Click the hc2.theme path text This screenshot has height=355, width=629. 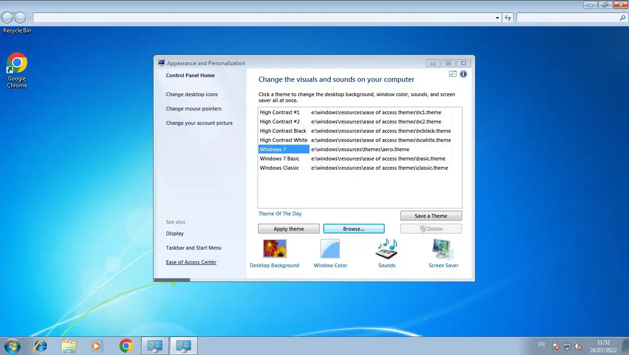(x=376, y=122)
